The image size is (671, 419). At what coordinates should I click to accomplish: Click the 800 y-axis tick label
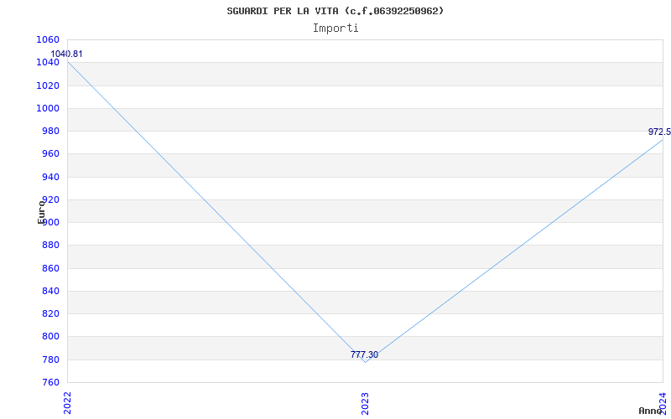pyautogui.click(x=50, y=337)
